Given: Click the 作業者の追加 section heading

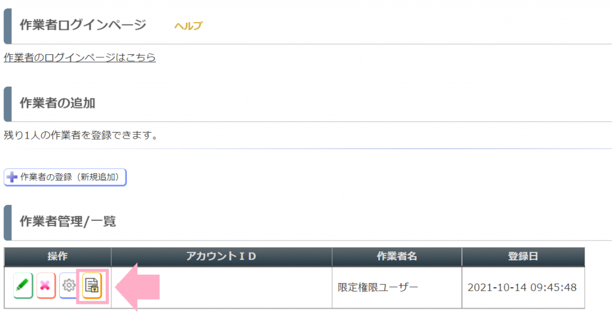Looking at the screenshot, I should [x=57, y=103].
